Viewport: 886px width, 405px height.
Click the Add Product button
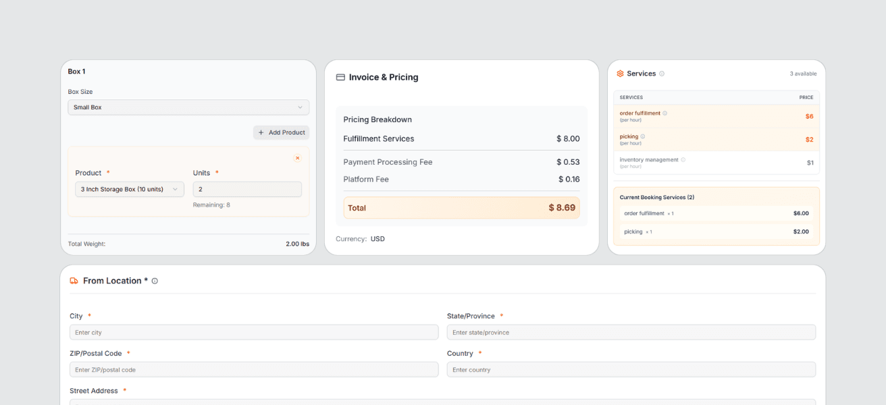pos(281,132)
